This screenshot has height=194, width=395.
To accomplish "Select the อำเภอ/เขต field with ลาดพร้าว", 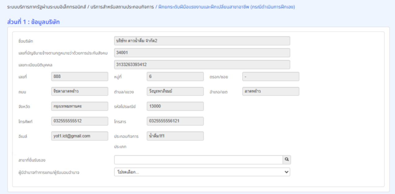I will 270,91.
